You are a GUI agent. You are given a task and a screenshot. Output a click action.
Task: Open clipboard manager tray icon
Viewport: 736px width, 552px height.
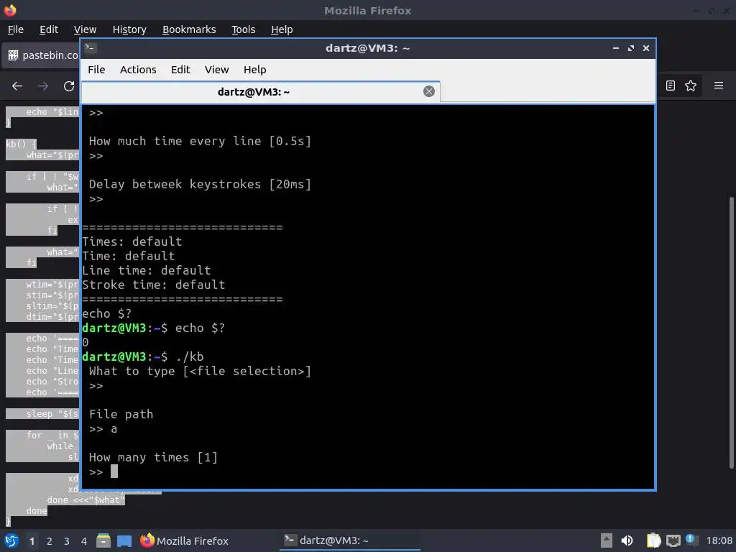click(x=653, y=540)
